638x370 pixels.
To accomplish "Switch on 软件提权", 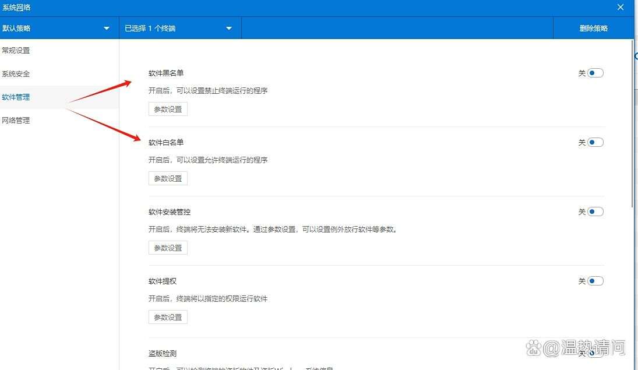I will tap(595, 280).
